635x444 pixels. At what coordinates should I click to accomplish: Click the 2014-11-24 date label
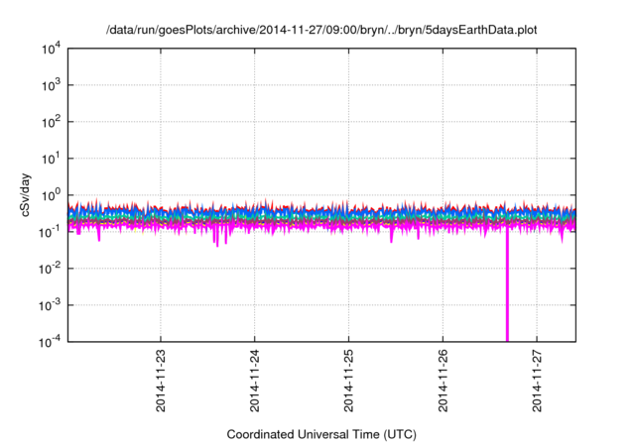tap(255, 381)
